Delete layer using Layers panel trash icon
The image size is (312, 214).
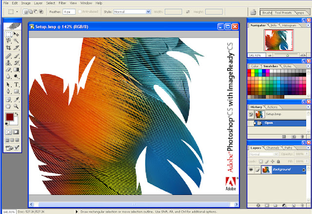click(302, 205)
